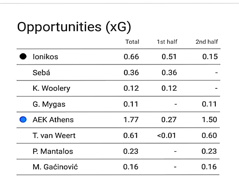This screenshot has height=177, width=239.
Task: Click the blue AEK Athens team dot
Action: tap(24, 120)
